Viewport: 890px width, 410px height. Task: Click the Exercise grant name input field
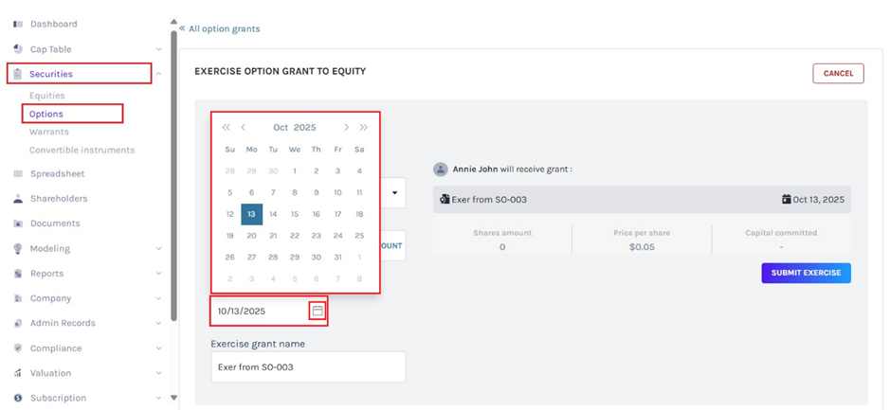coord(308,366)
